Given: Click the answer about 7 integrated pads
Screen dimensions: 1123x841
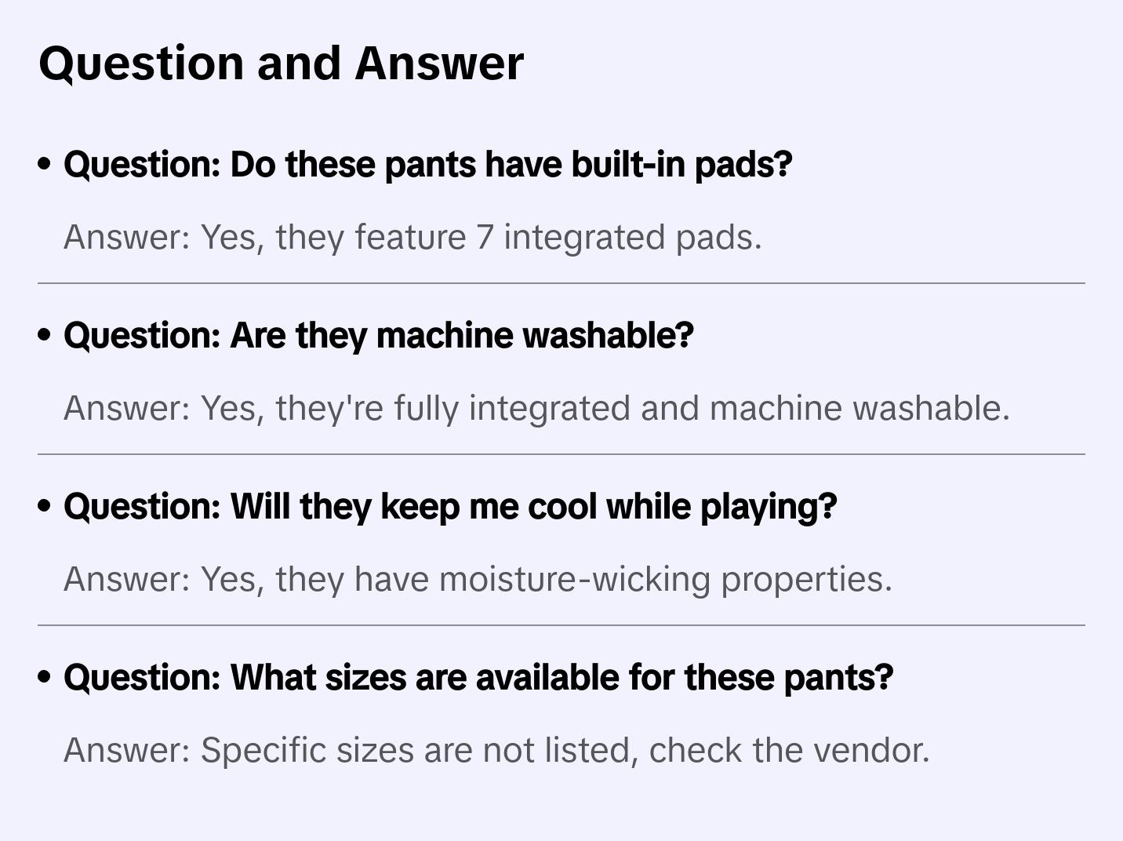Looking at the screenshot, I should tap(412, 237).
